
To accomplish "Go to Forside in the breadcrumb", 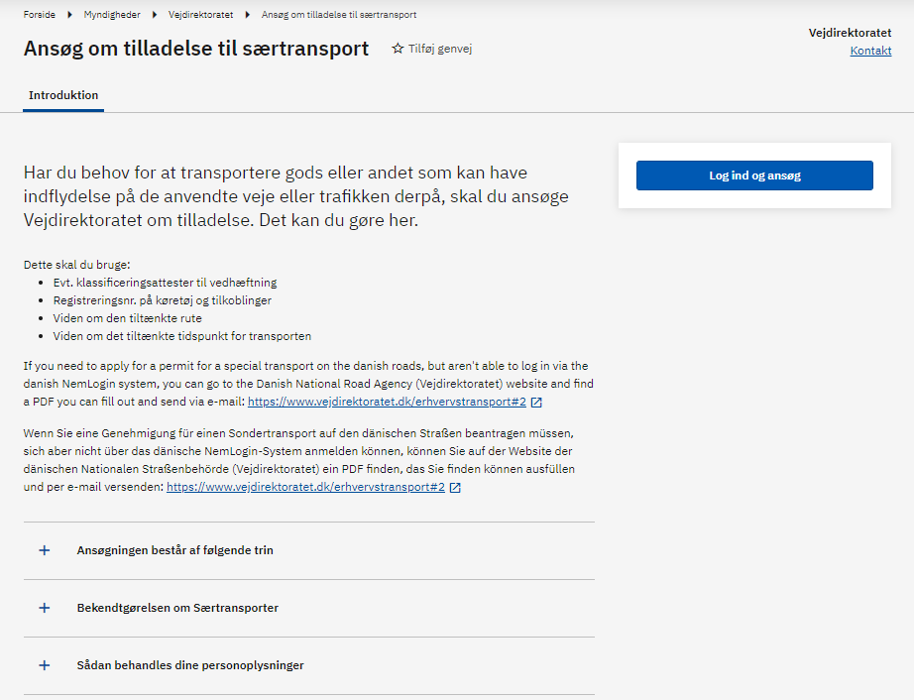I will 40,15.
